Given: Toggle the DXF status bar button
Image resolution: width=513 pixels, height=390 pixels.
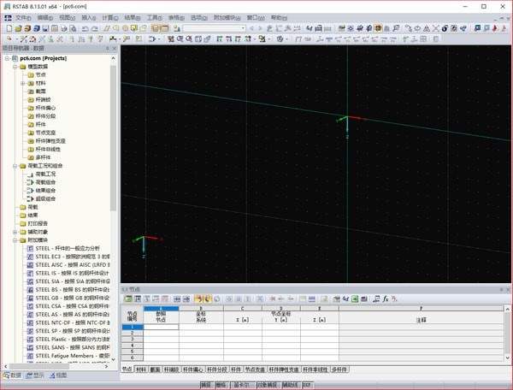Looking at the screenshot, I should click(307, 386).
